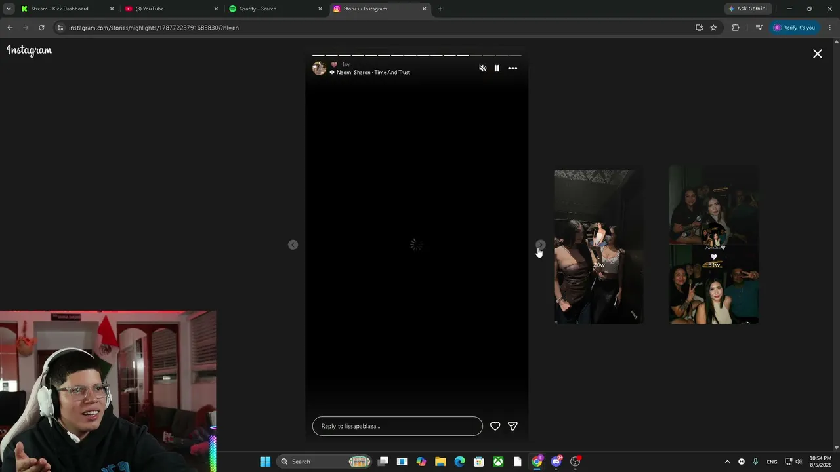
Task: Open the Copilot app in the taskbar
Action: [x=421, y=462]
